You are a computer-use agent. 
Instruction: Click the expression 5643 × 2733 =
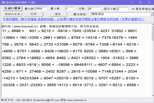[x=43, y=45]
